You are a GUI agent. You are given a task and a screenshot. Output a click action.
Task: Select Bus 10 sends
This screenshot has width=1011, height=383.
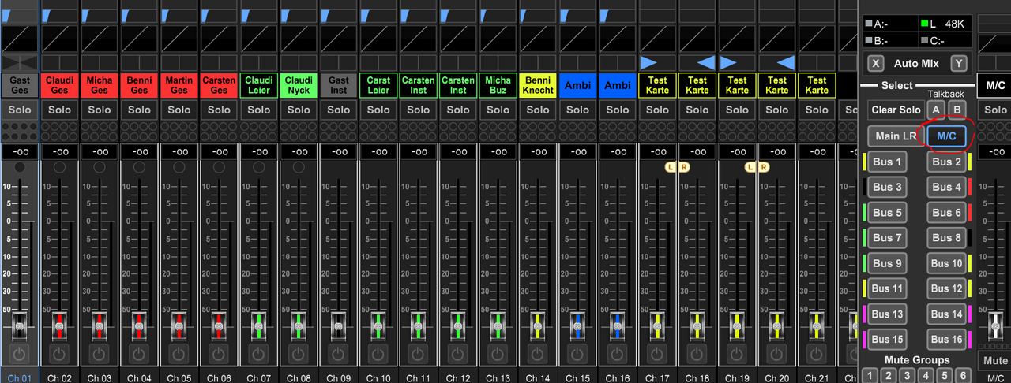tap(946, 263)
